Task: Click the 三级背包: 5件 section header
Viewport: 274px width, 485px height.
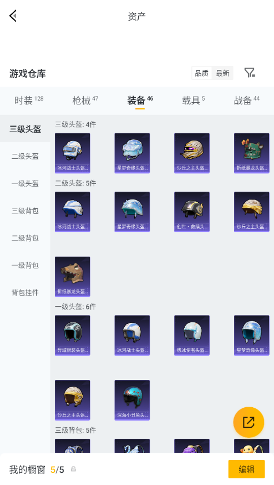Action: (x=75, y=430)
